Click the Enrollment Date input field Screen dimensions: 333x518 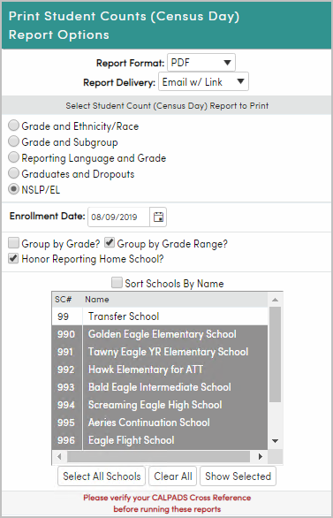tap(119, 217)
